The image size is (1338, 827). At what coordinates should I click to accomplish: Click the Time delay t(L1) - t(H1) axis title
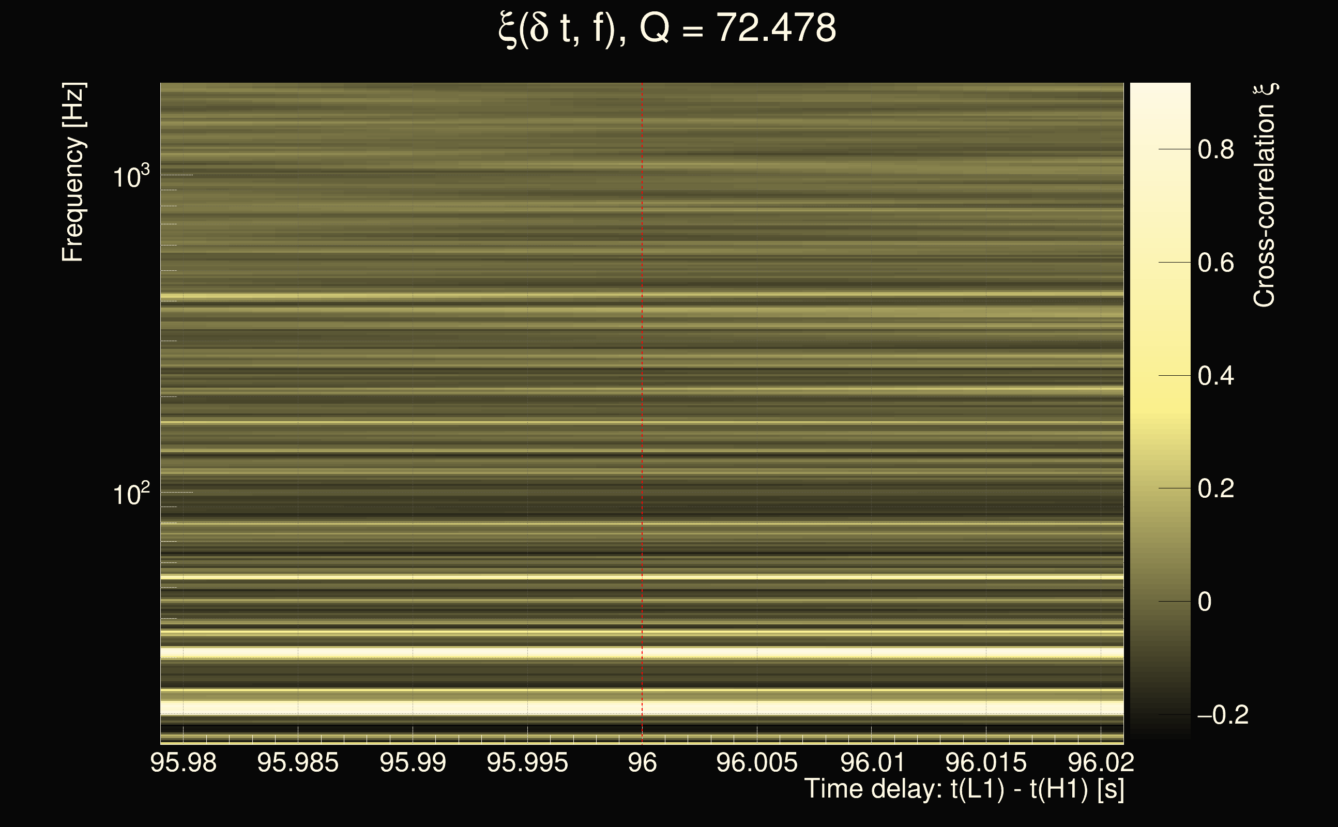pos(964,789)
